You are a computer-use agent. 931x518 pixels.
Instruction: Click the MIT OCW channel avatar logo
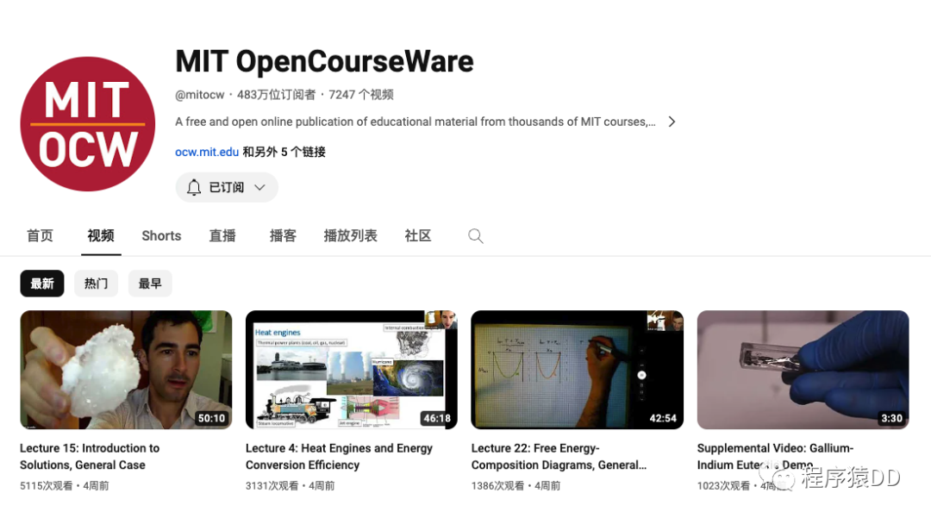(x=88, y=124)
